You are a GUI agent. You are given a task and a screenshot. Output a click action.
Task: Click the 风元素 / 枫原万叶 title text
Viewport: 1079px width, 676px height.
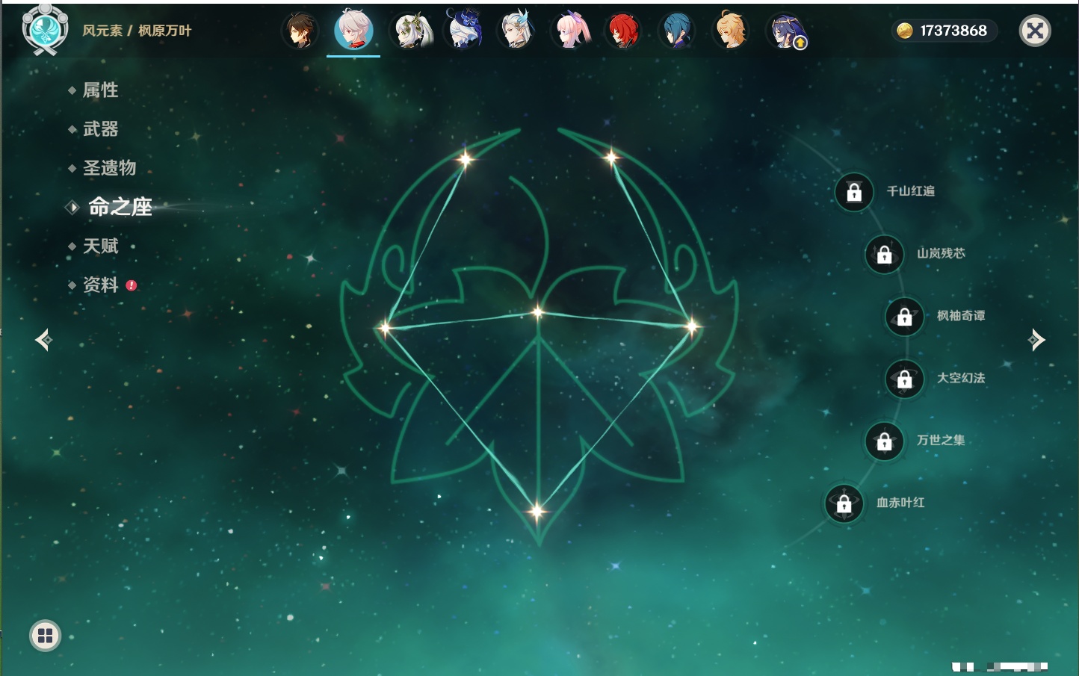tap(137, 31)
